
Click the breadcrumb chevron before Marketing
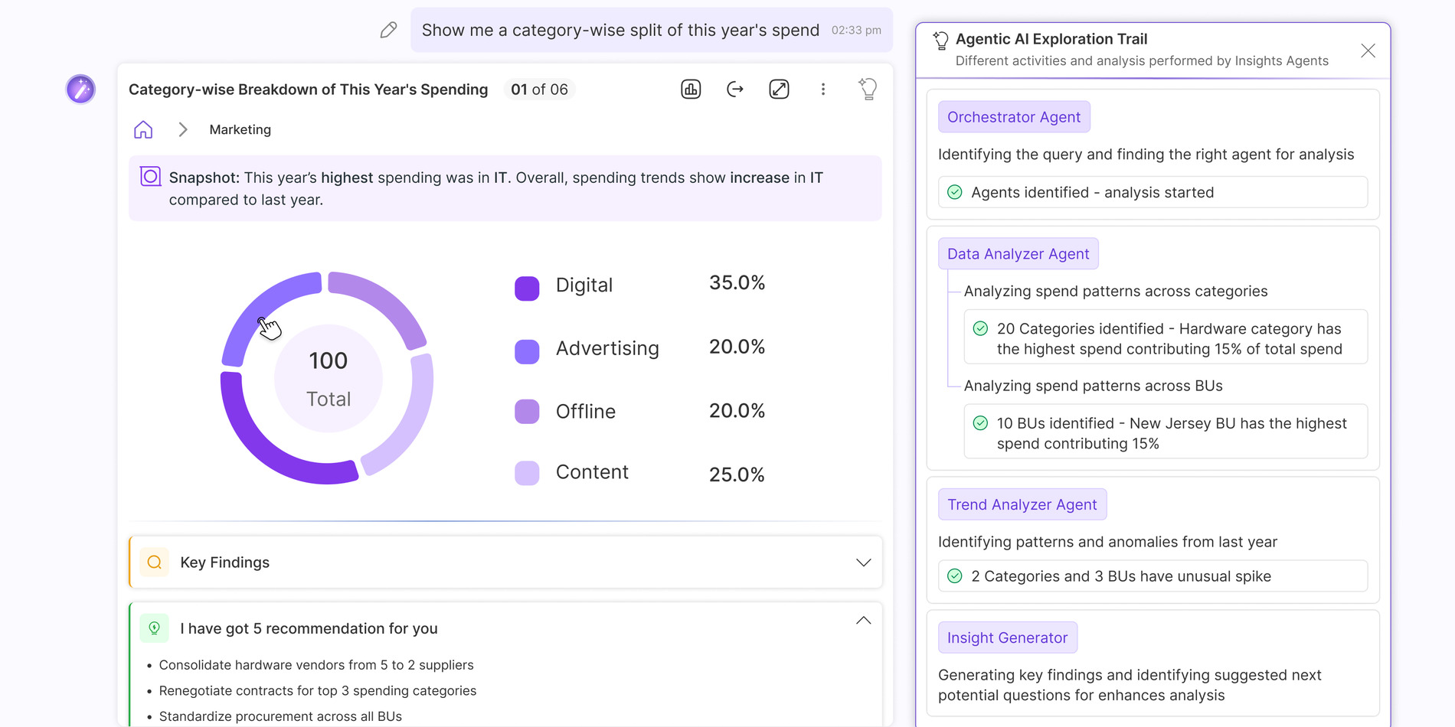pos(183,129)
